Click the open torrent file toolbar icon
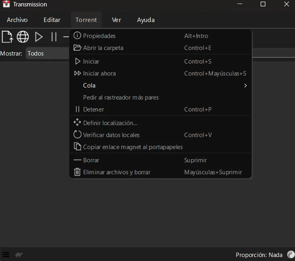The height and width of the screenshot is (261, 295). [7, 37]
